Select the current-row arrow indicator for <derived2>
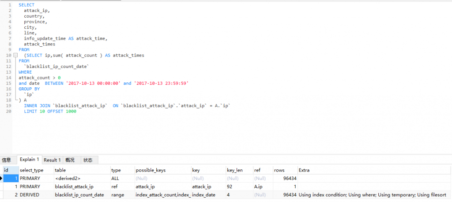Viewport: 452px width, 202px height. 1,178
